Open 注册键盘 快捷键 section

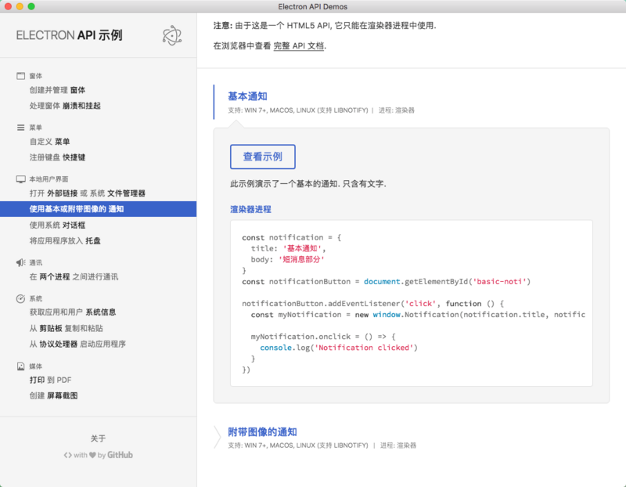(57, 157)
